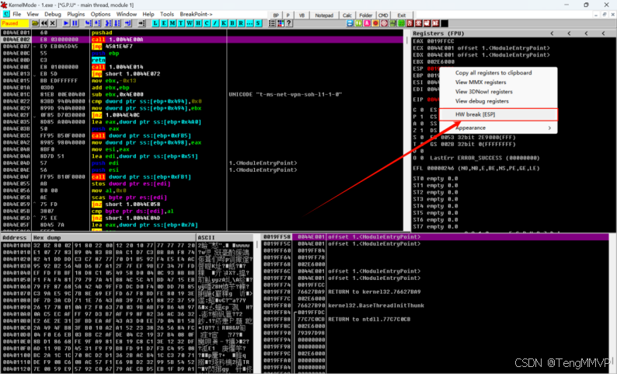
Task: Choose HW break [ESP] from context menu
Action: (x=498, y=114)
